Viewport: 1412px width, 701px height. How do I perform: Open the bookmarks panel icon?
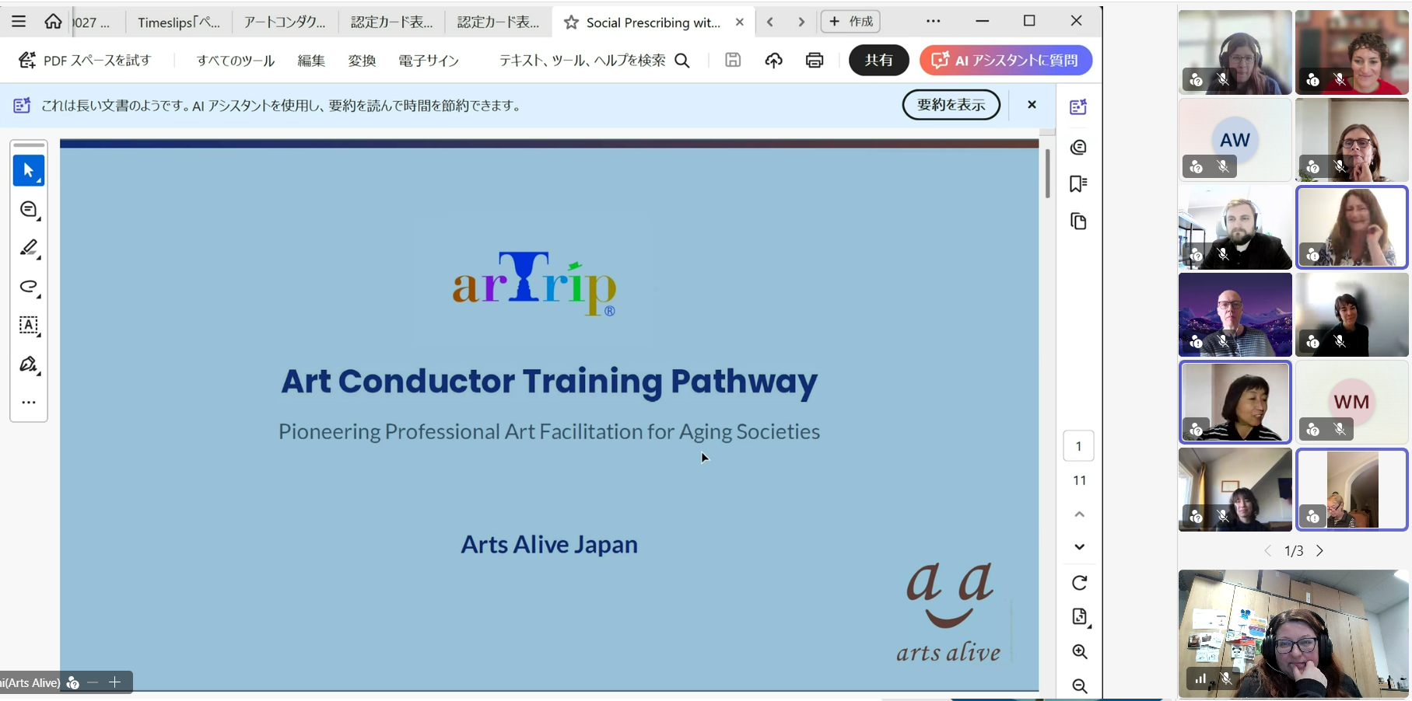coord(1078,183)
